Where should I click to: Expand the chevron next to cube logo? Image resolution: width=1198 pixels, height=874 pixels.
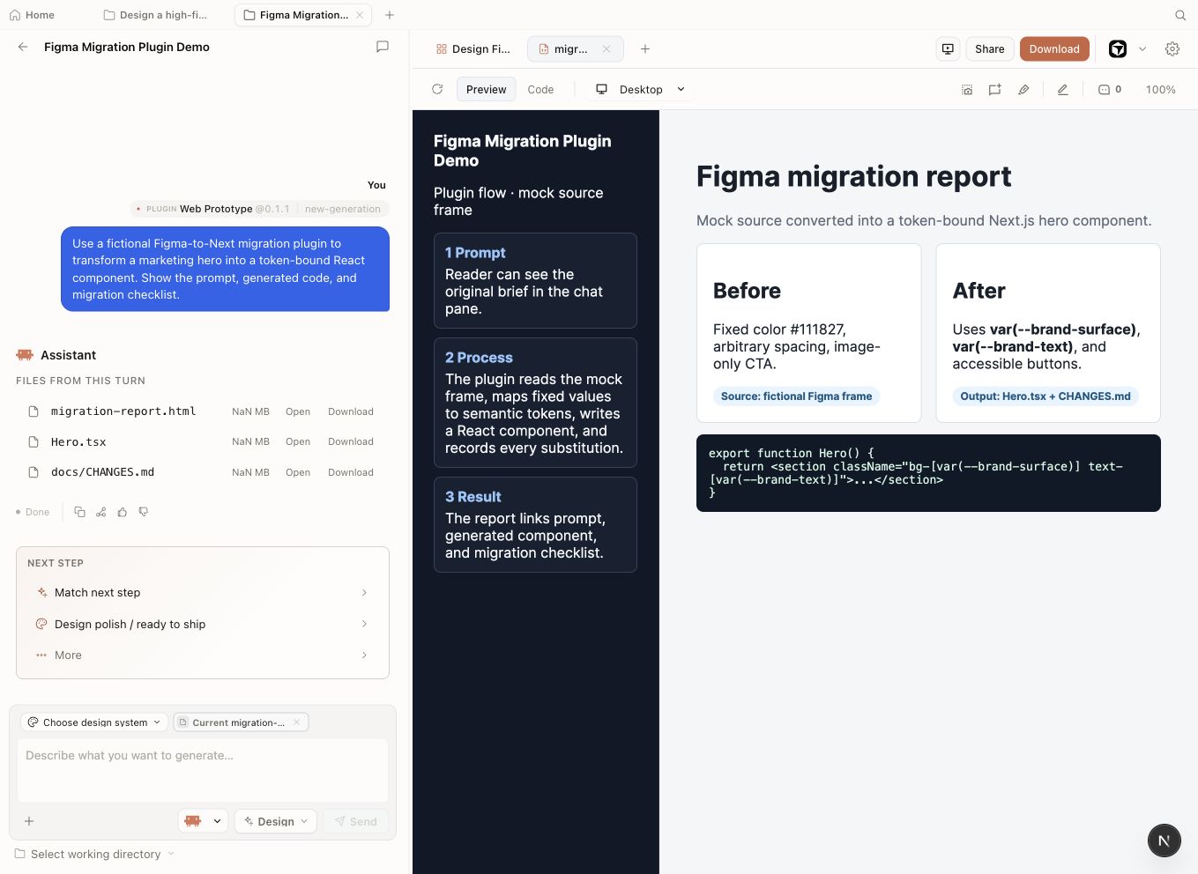(1142, 49)
